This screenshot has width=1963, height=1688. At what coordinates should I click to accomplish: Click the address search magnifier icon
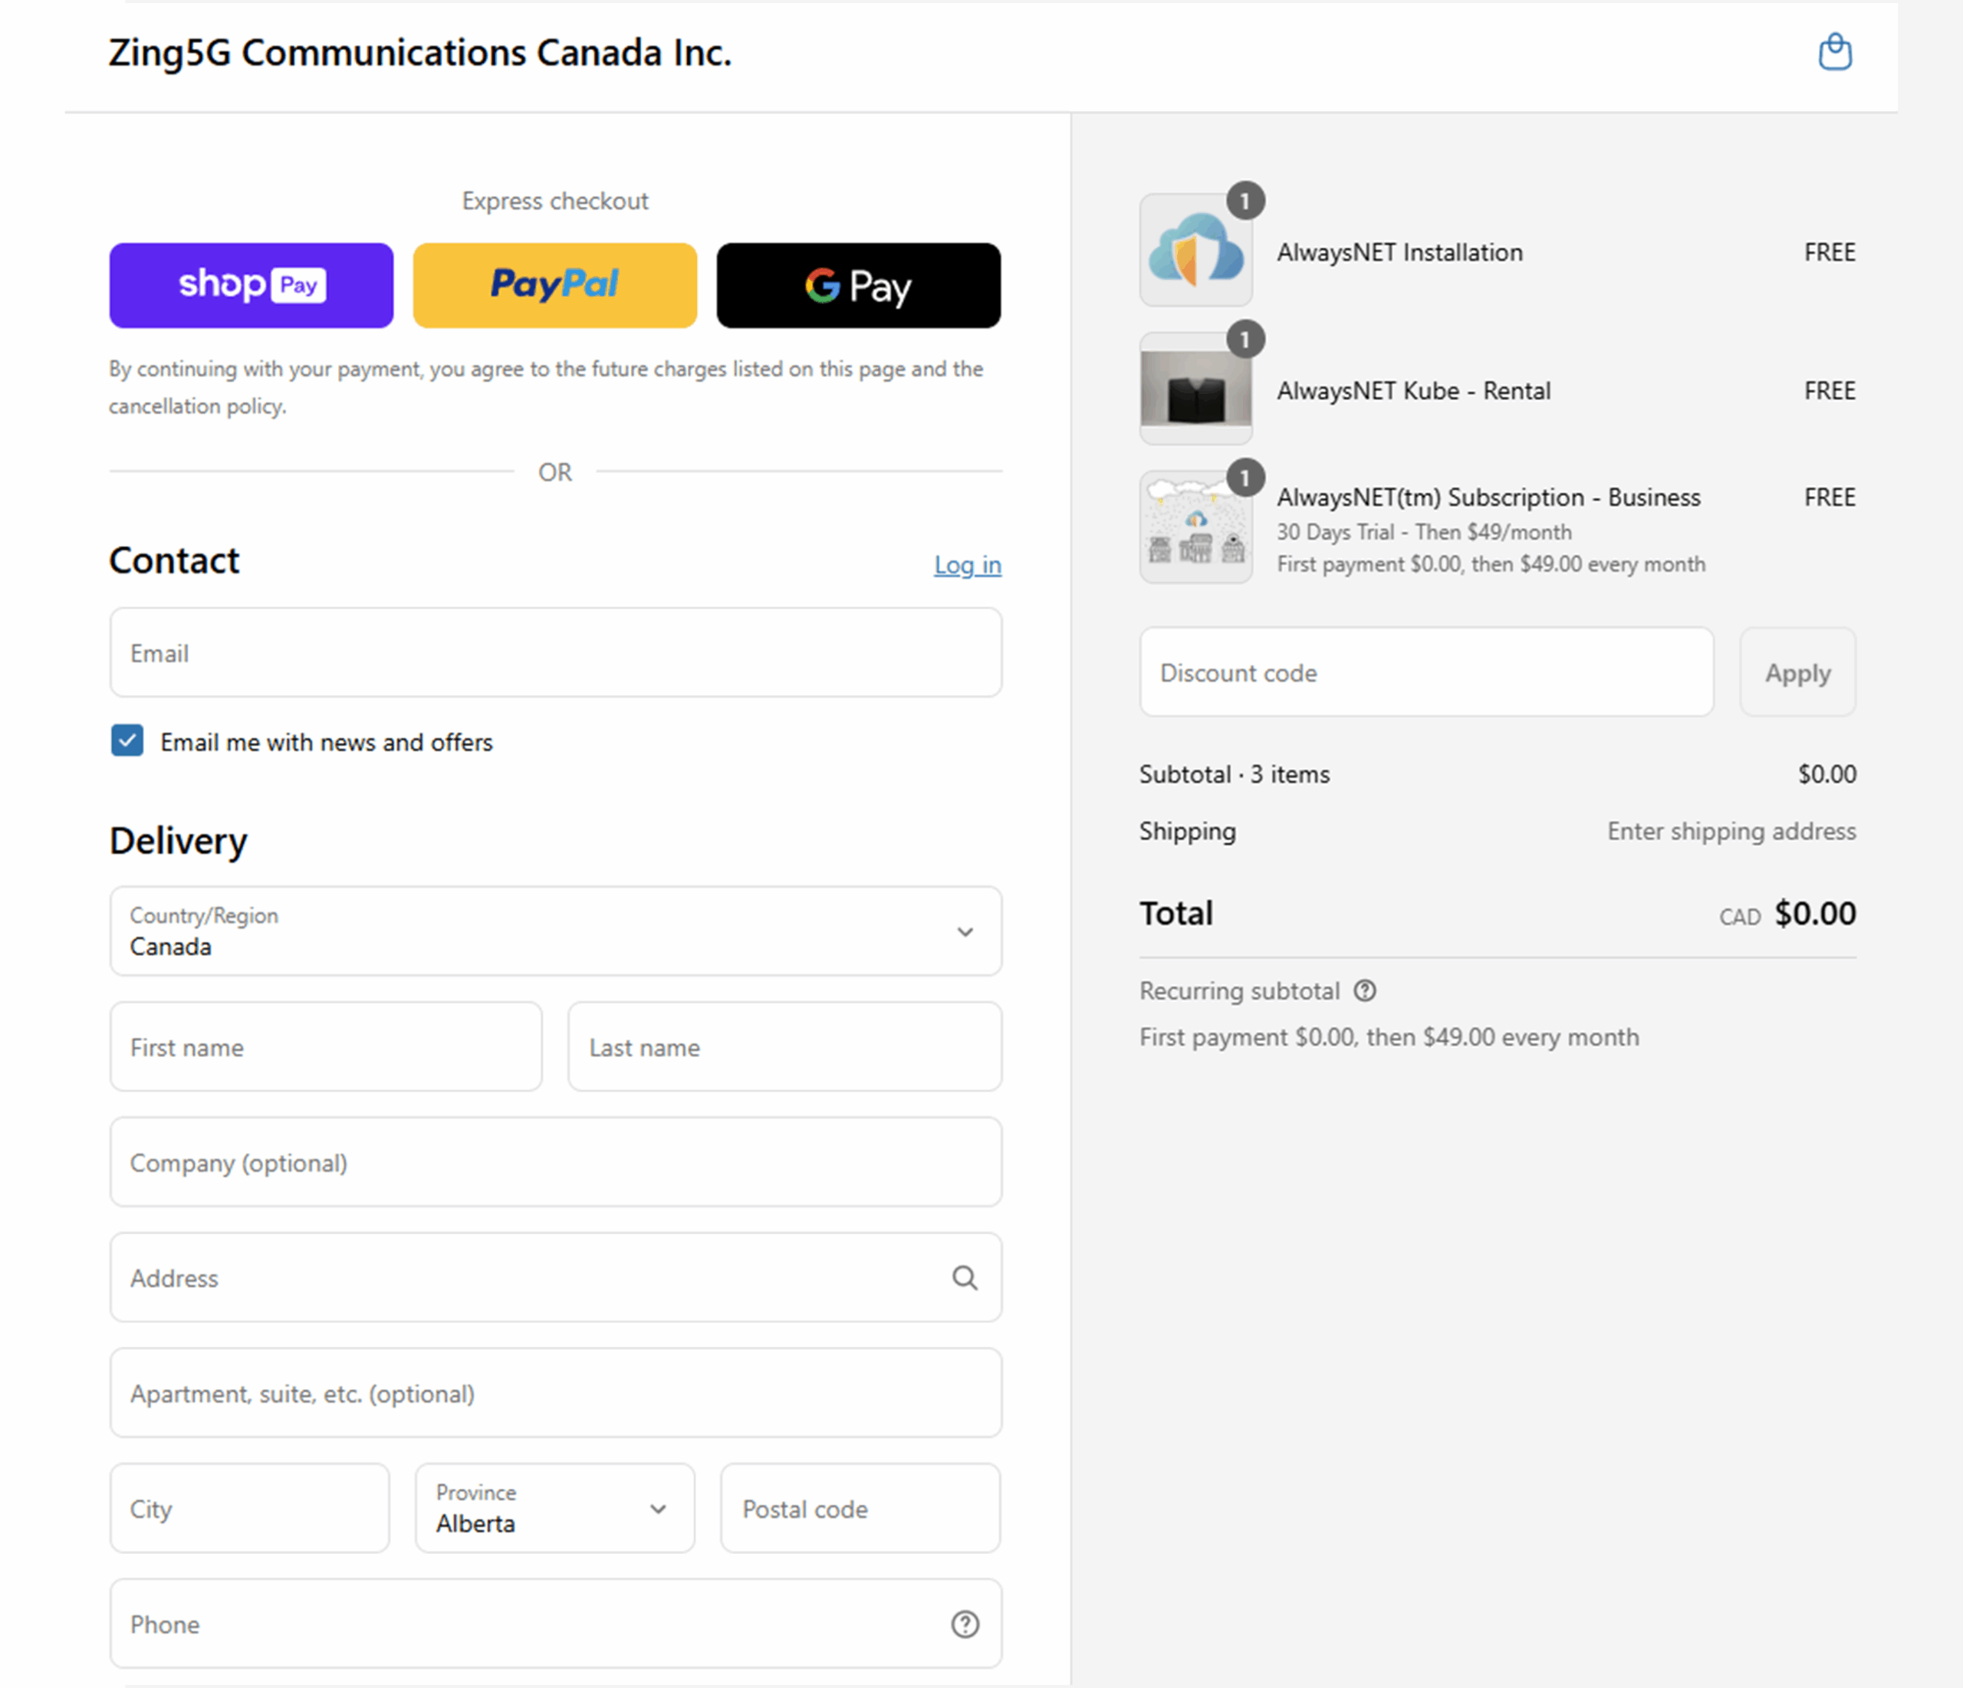(x=965, y=1278)
